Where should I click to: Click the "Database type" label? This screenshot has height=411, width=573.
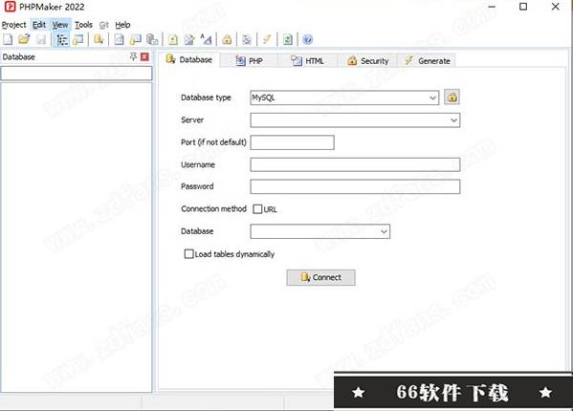[x=206, y=97]
